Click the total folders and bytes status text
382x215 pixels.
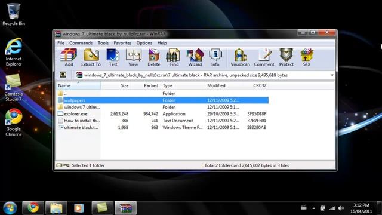pos(247,165)
